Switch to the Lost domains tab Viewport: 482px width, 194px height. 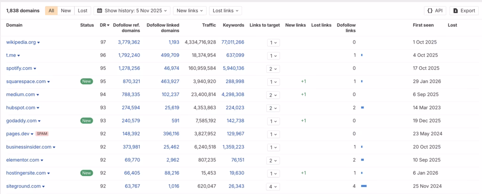click(x=82, y=11)
